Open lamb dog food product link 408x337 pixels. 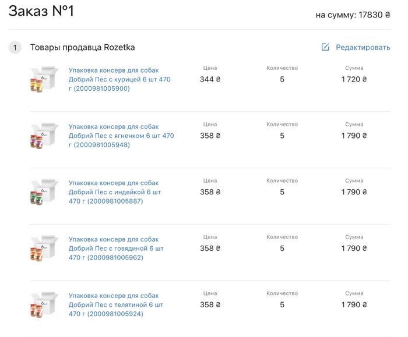[121, 136]
